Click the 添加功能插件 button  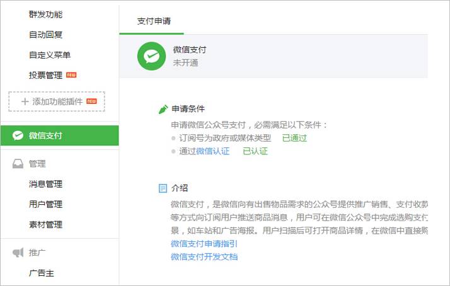pyautogui.click(x=57, y=101)
